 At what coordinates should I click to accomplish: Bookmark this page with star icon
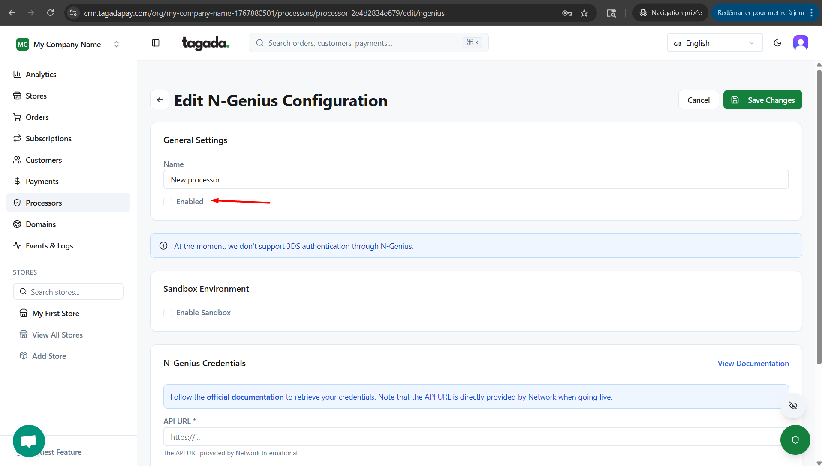(x=584, y=13)
